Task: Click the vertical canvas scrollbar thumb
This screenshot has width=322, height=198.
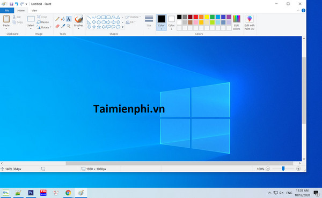Action: click(304, 90)
